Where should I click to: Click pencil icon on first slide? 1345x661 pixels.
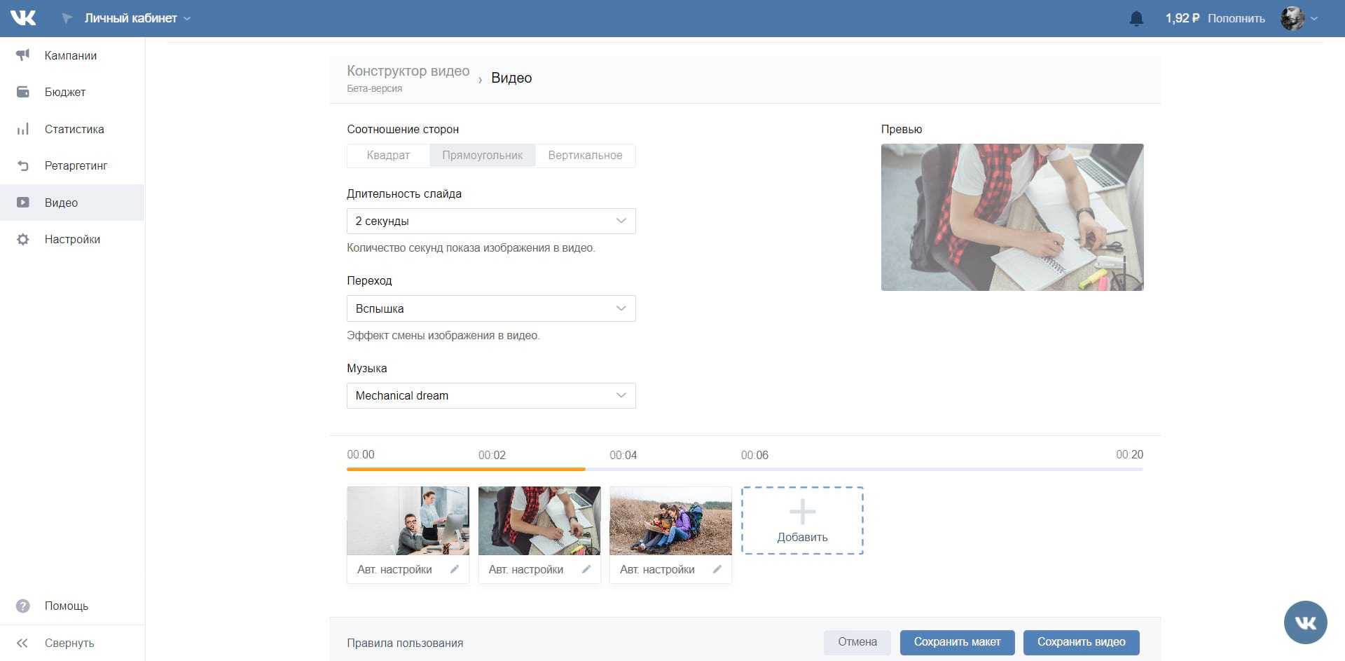click(x=455, y=569)
